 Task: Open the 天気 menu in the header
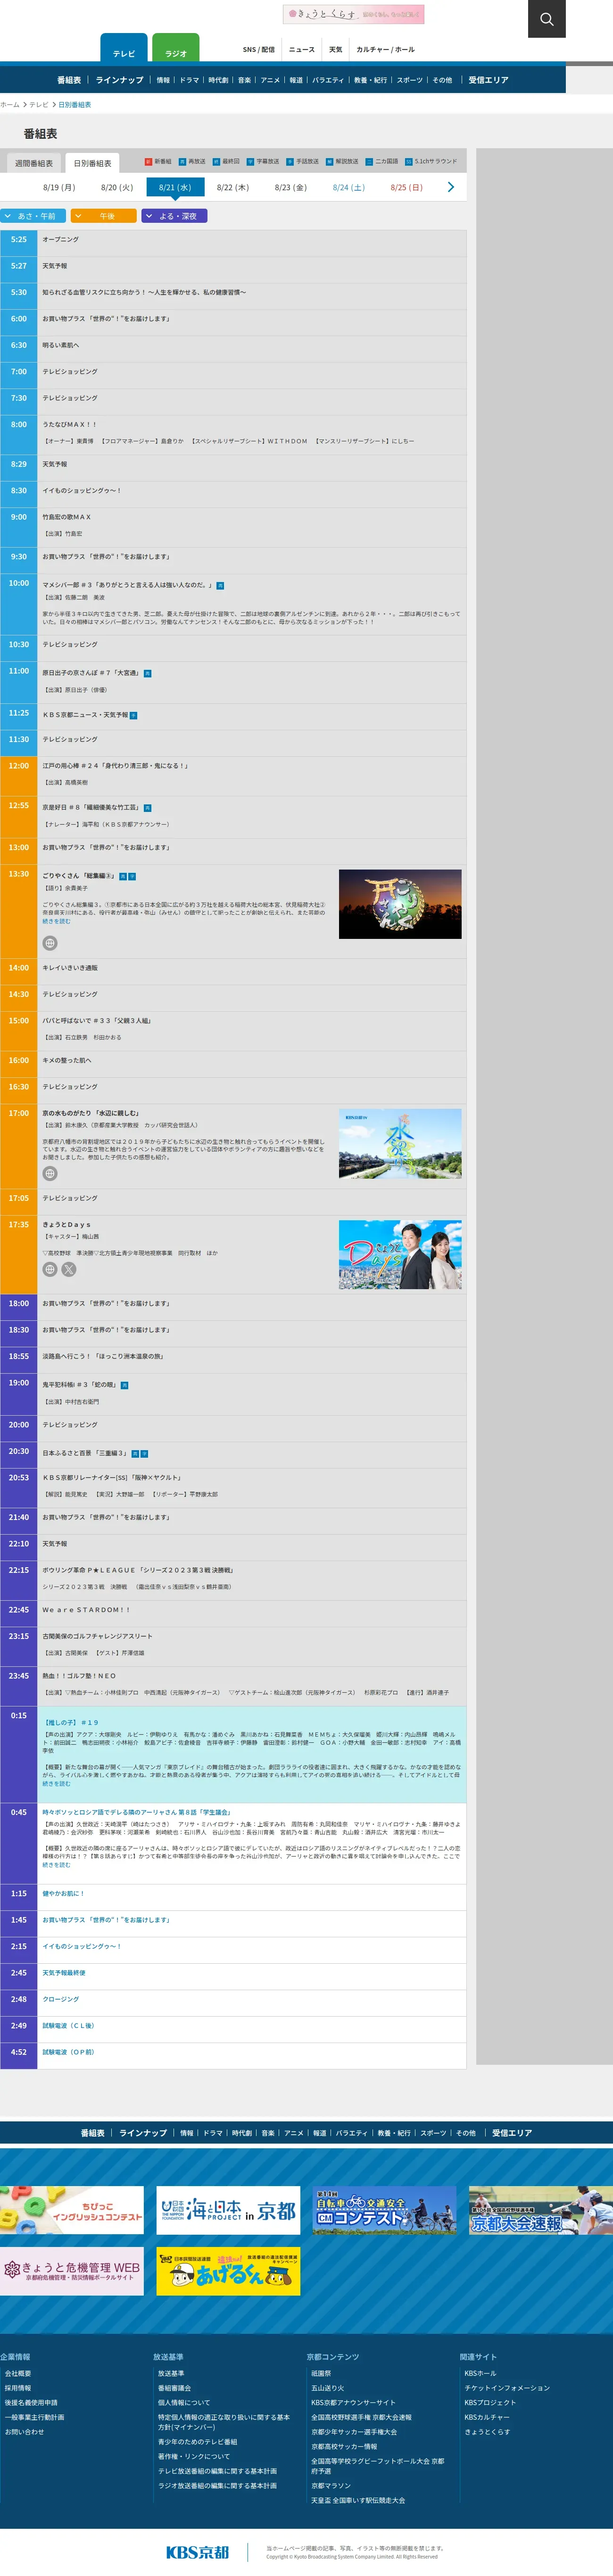point(335,49)
